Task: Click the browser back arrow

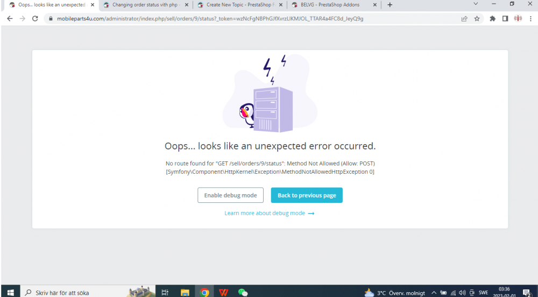Action: (x=10, y=18)
